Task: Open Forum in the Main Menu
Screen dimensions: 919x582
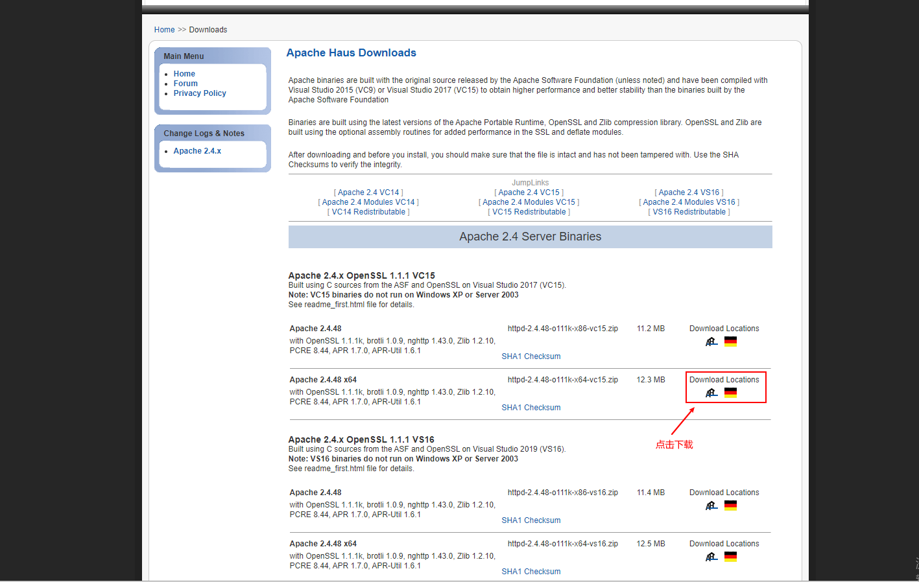Action: point(185,84)
